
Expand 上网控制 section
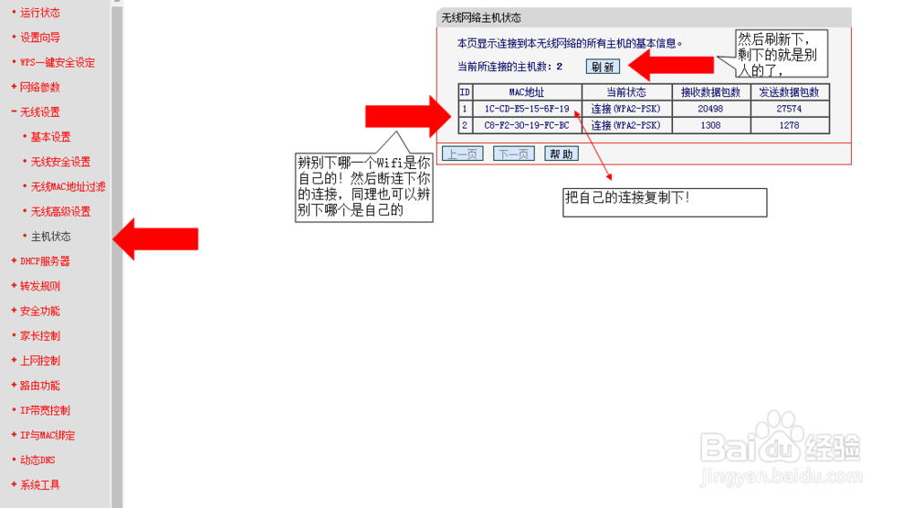point(39,361)
